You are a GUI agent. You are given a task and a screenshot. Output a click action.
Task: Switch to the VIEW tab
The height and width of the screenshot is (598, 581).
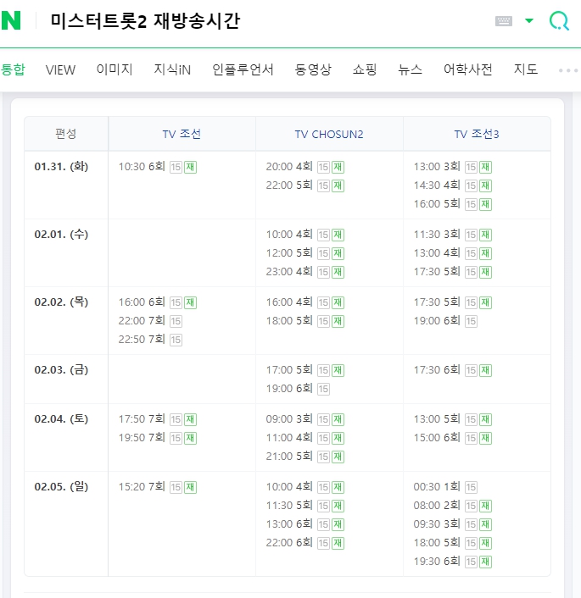pos(60,69)
